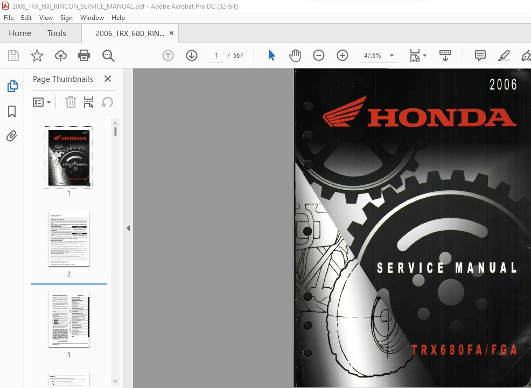Open Find text magnifier icon
531x388 pixels.
point(108,56)
